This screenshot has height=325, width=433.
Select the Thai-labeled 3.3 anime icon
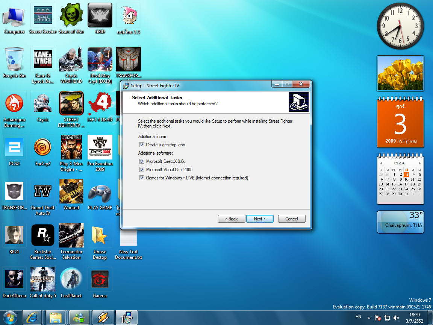point(129,19)
